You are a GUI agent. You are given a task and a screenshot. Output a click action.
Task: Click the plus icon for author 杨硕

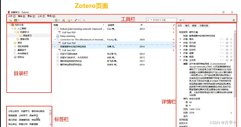pos(231,57)
